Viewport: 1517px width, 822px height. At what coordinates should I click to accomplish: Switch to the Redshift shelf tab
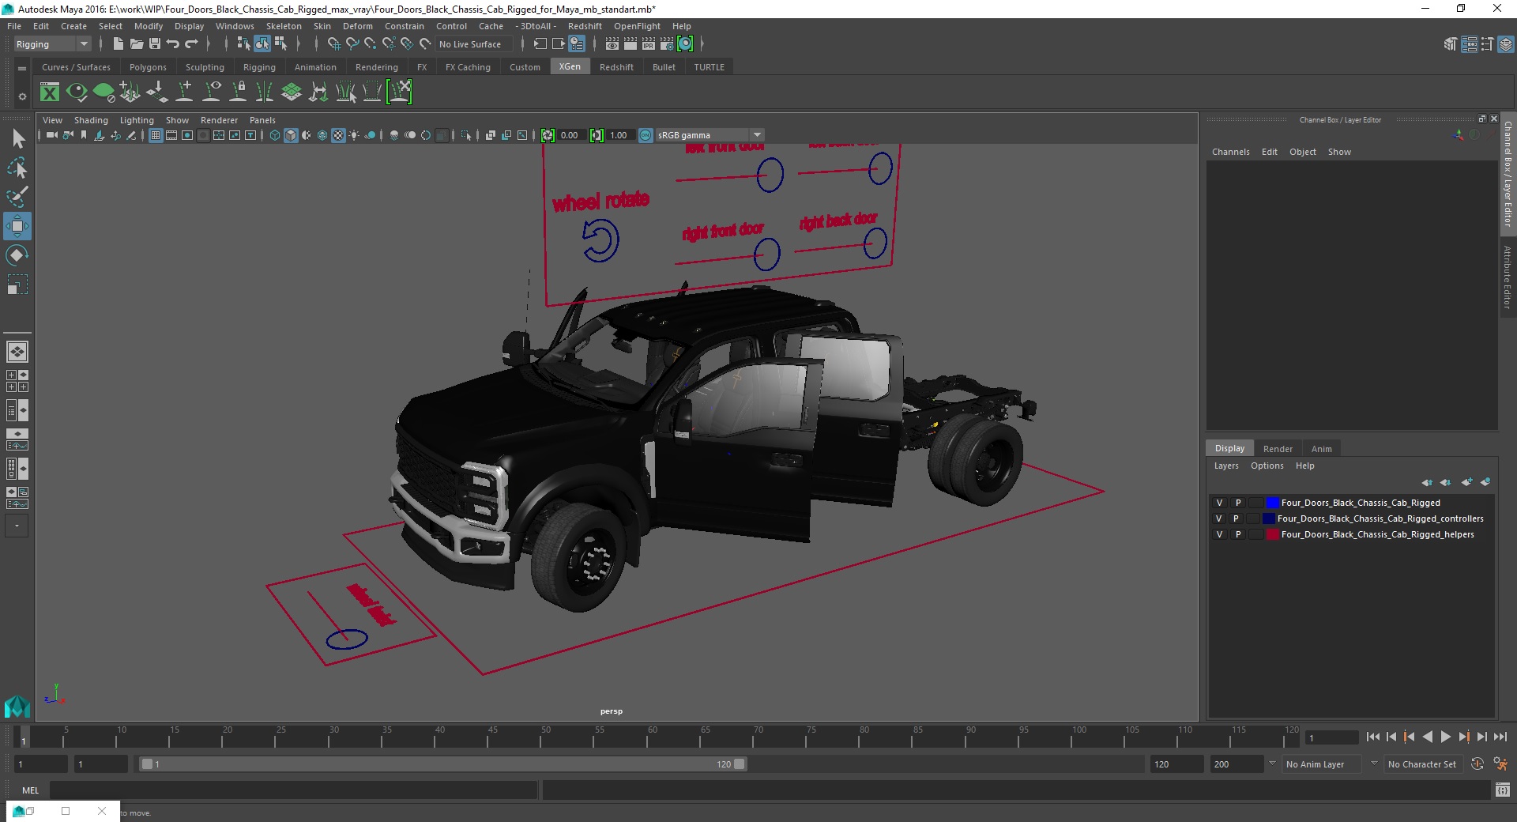[x=616, y=67]
